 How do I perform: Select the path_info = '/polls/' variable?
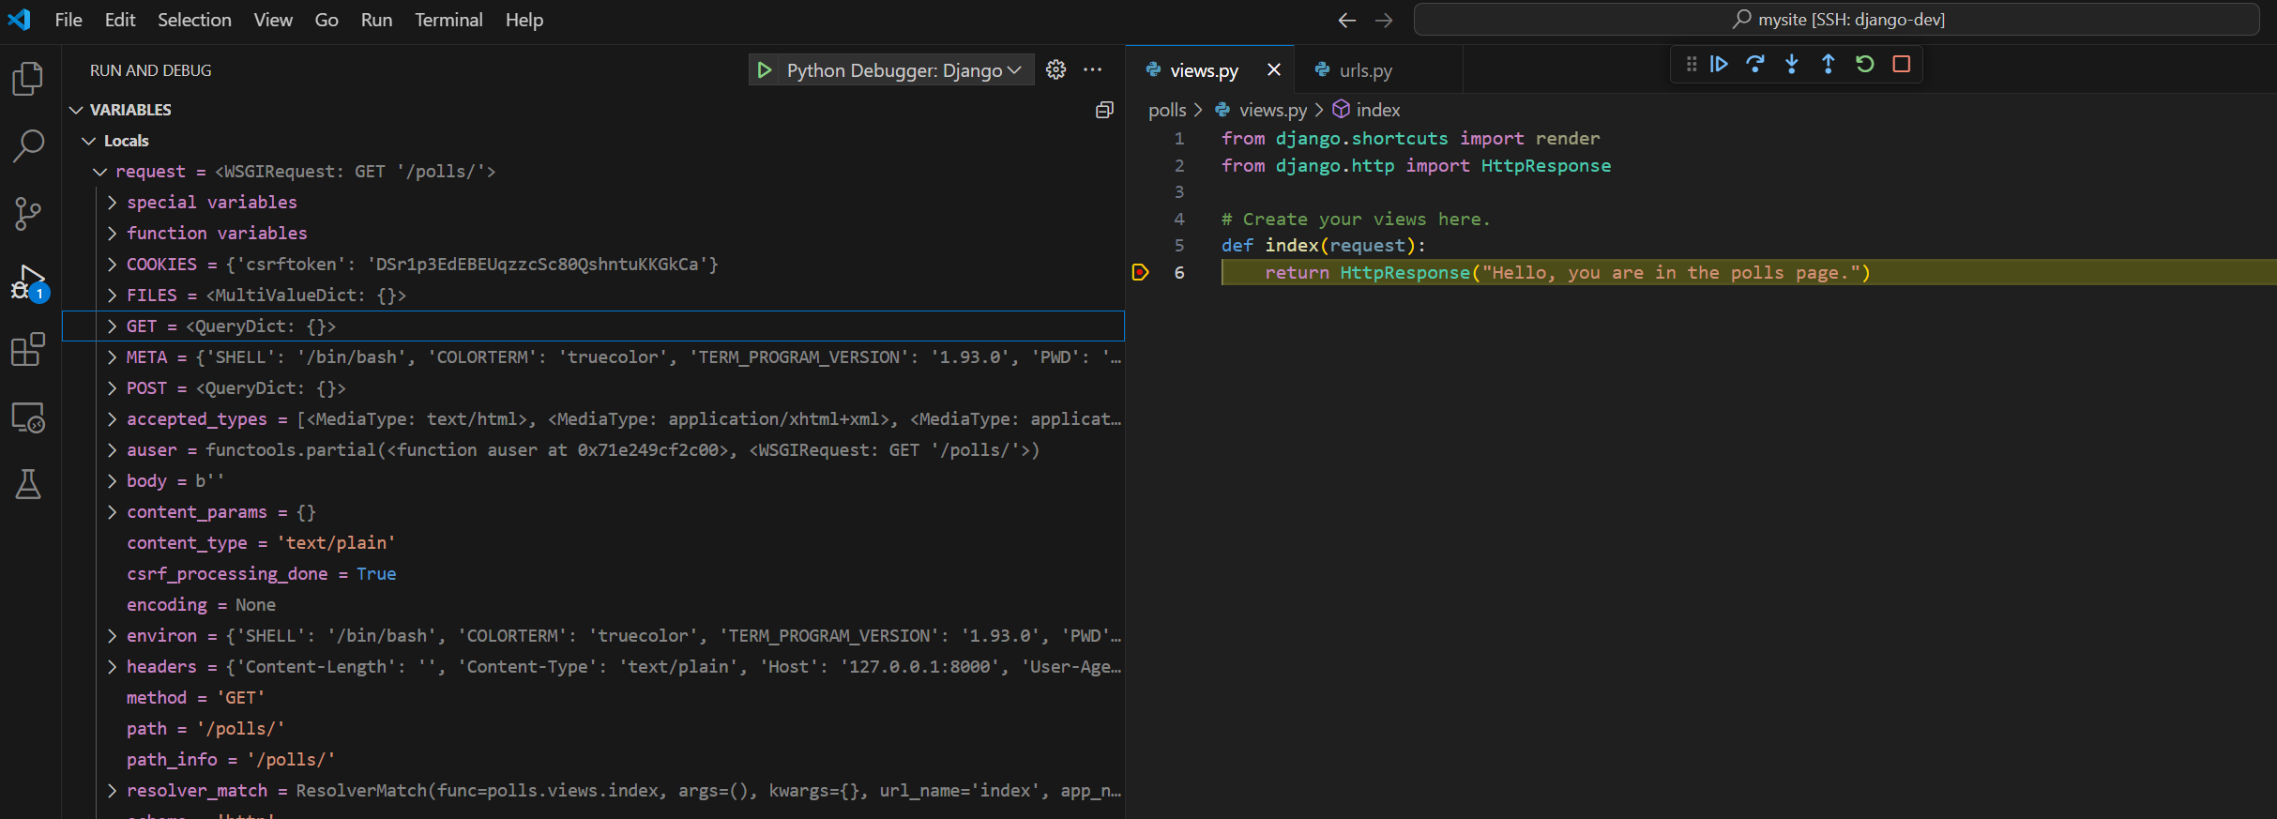coord(593,760)
